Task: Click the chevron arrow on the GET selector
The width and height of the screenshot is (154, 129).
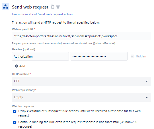Action: [x=147, y=81]
